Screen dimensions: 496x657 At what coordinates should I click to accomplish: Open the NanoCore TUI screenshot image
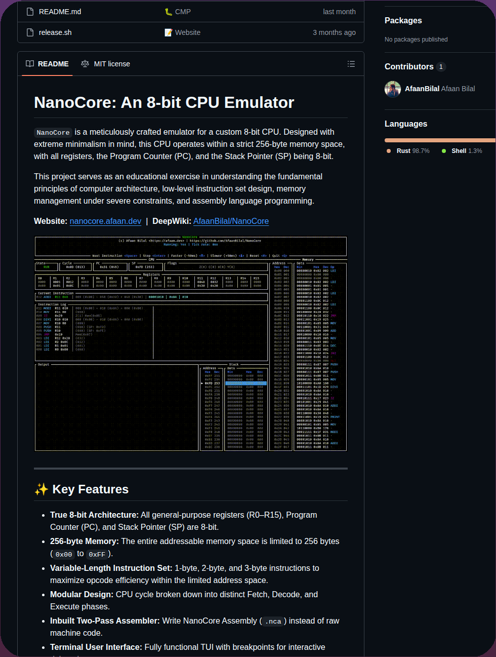click(191, 343)
